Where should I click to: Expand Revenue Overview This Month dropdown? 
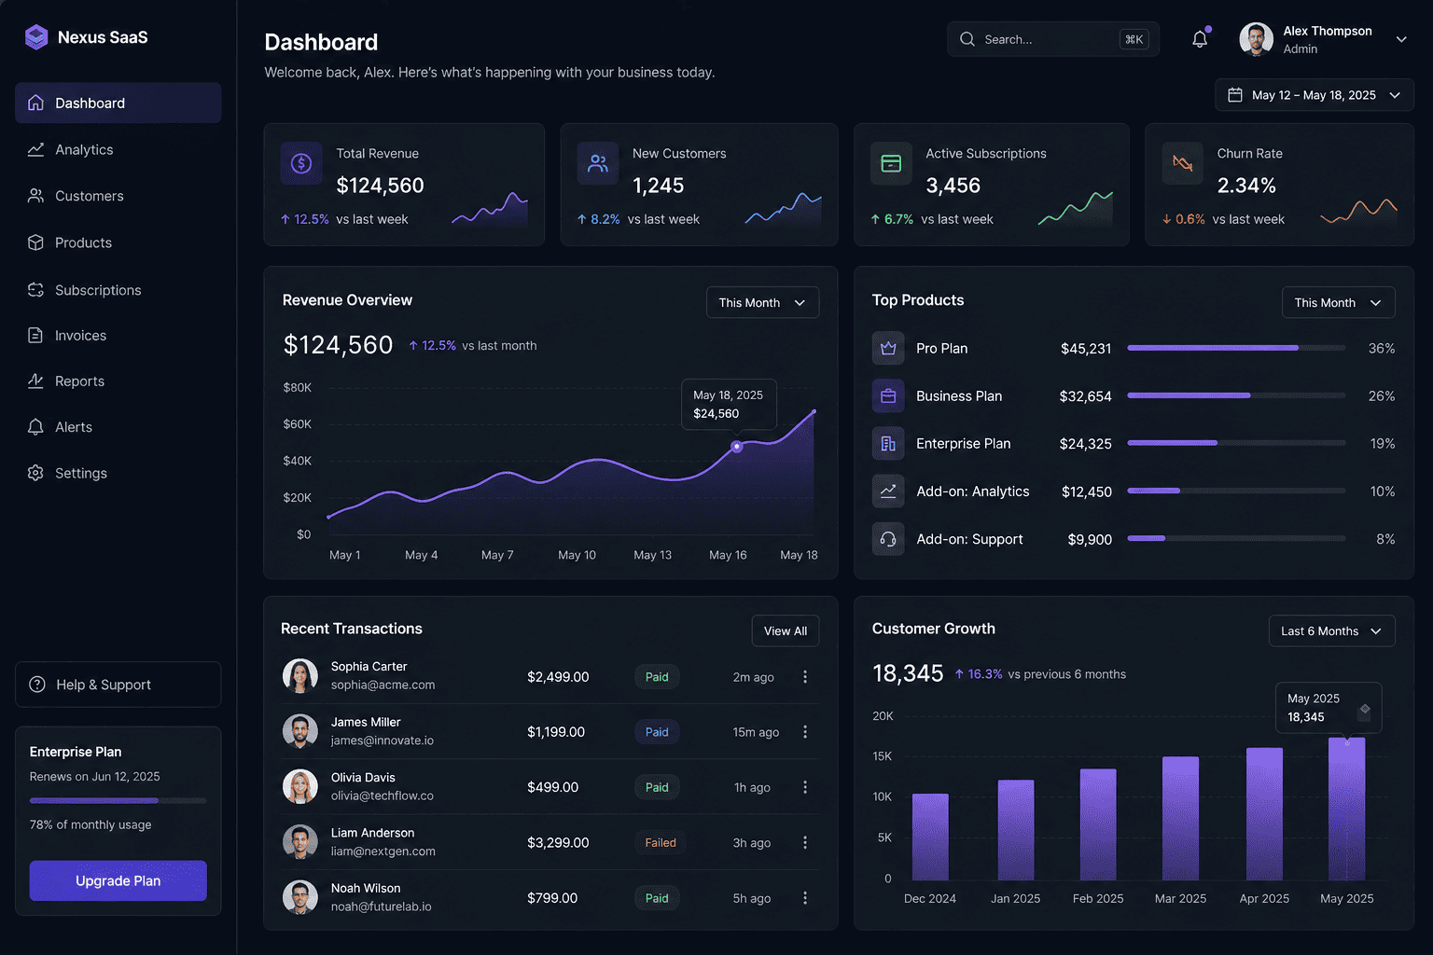762,303
